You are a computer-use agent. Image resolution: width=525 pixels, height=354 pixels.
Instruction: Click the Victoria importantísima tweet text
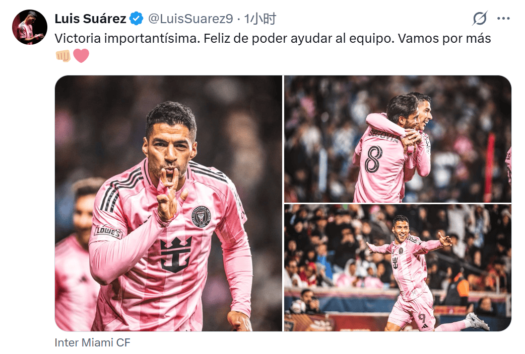273,38
